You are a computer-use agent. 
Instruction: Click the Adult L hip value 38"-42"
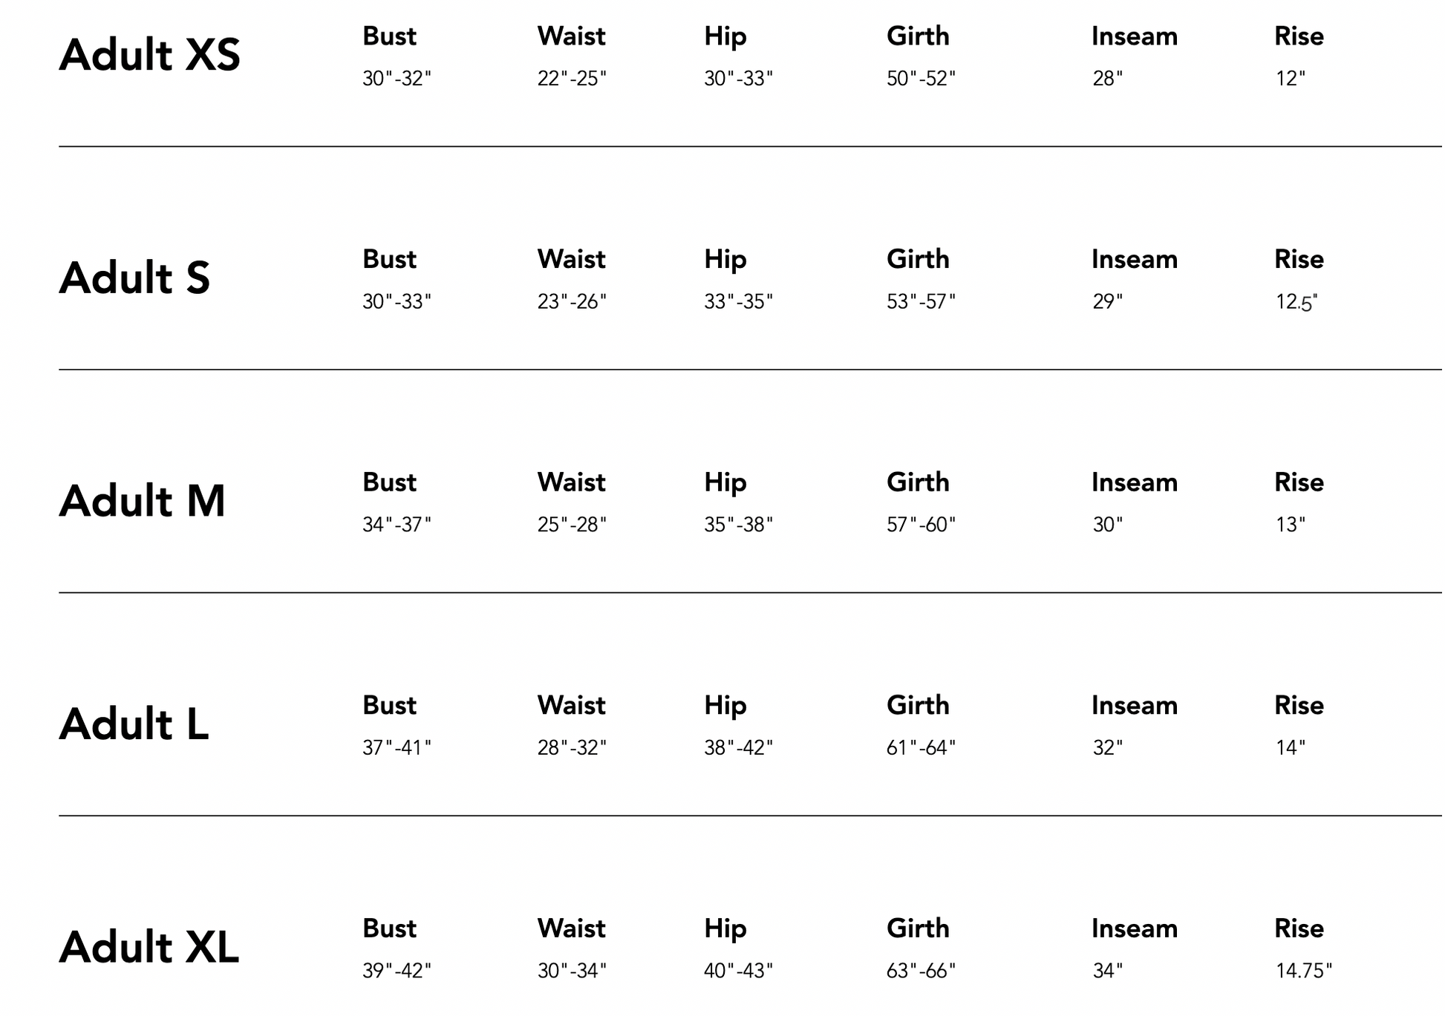coord(737,748)
